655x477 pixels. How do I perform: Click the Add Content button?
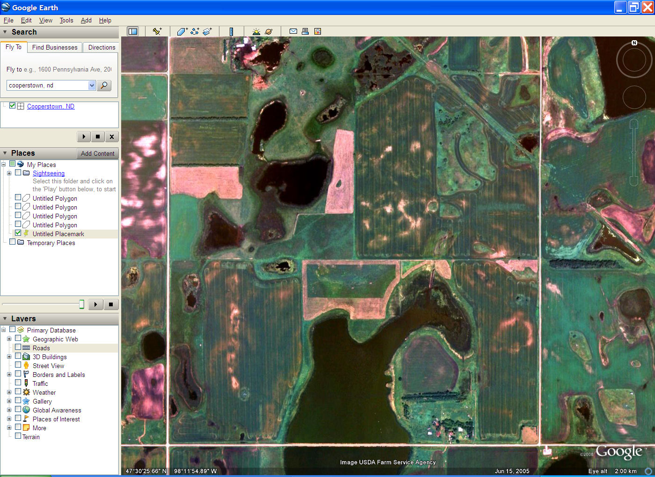point(97,153)
